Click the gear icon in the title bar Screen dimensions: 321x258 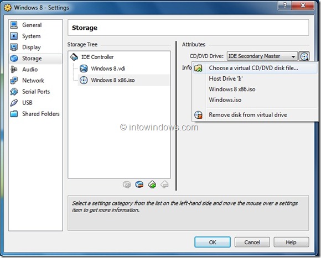(x=8, y=8)
